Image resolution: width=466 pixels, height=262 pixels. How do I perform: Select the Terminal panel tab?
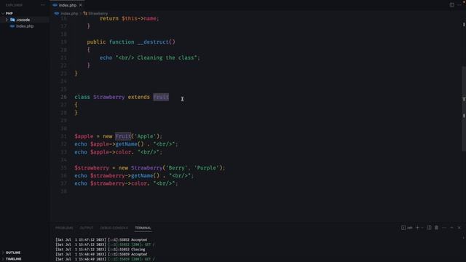[143, 228]
